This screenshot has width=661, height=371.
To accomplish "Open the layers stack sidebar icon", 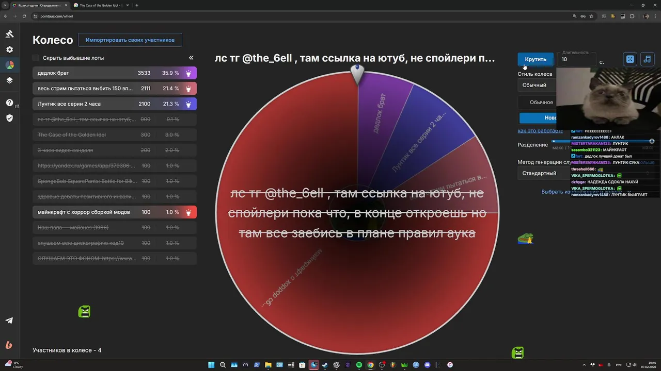I will tap(9, 80).
